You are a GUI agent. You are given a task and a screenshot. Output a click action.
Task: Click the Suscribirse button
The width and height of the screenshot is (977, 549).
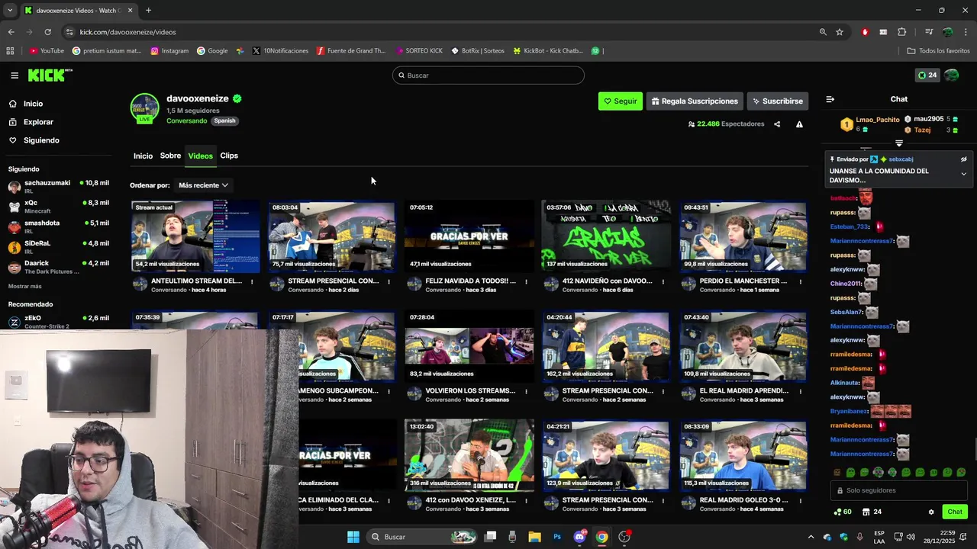(777, 101)
